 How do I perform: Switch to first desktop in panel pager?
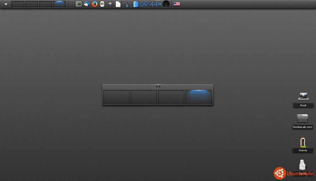click(18, 4)
